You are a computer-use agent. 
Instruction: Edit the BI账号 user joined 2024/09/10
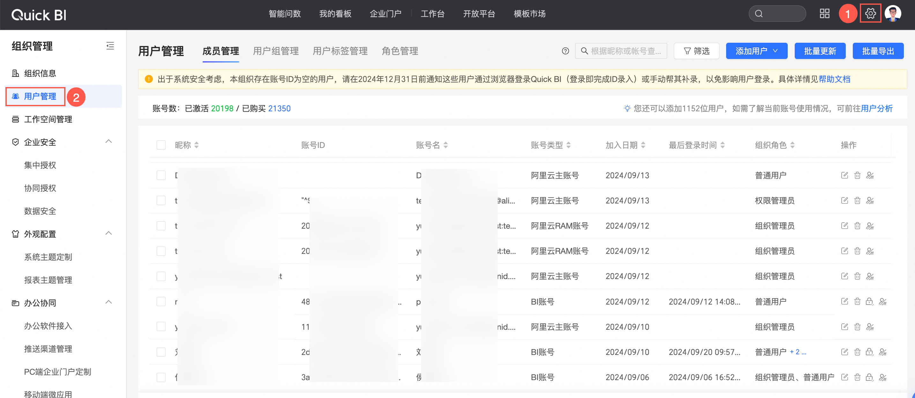[x=845, y=352]
